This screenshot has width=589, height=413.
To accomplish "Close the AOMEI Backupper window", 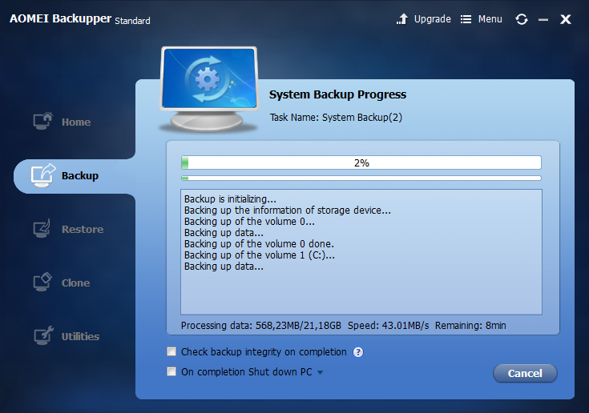I will (565, 19).
